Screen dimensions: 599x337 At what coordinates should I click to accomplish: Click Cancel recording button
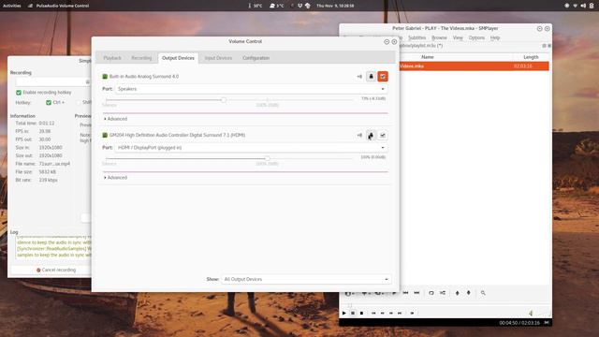click(x=56, y=270)
